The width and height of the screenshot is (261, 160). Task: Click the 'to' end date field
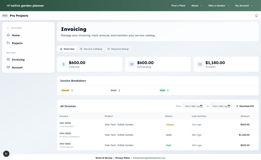[221, 106]
